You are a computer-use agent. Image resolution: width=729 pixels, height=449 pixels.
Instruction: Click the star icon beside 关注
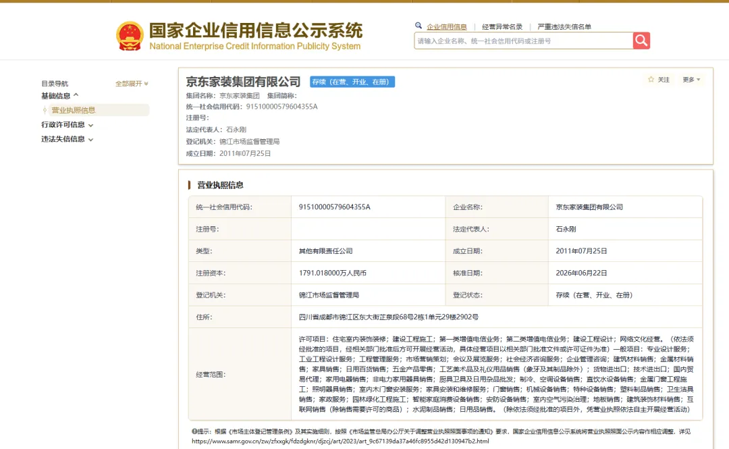click(651, 80)
